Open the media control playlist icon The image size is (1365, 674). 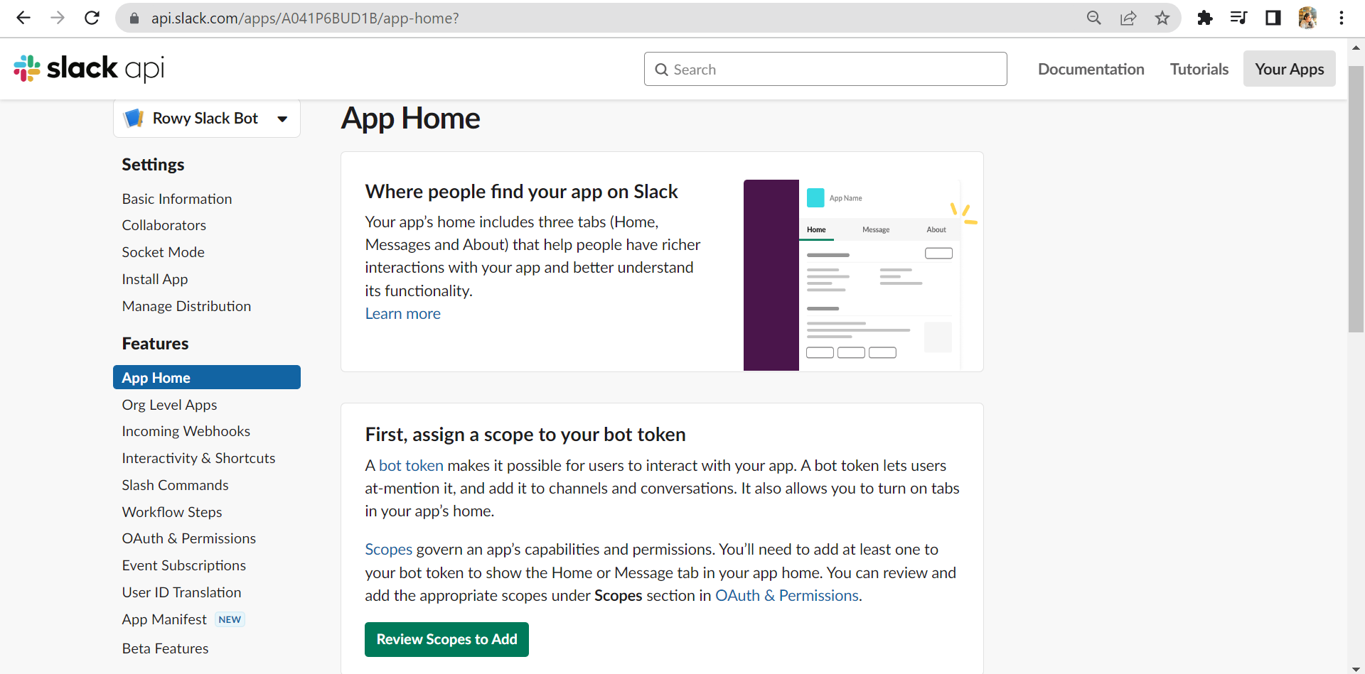click(1238, 18)
